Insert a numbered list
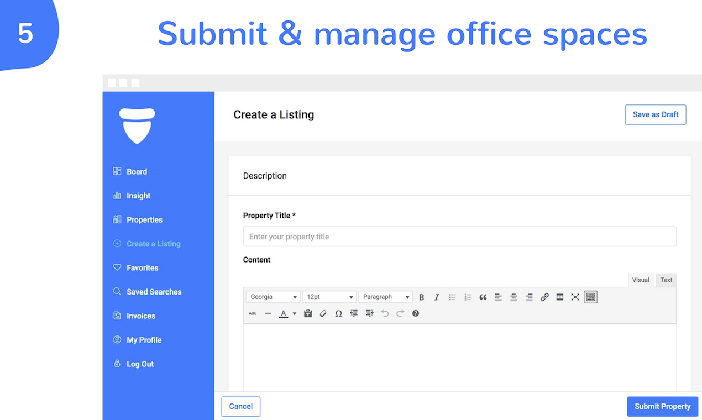Viewport: 702px width, 420px height. point(467,297)
